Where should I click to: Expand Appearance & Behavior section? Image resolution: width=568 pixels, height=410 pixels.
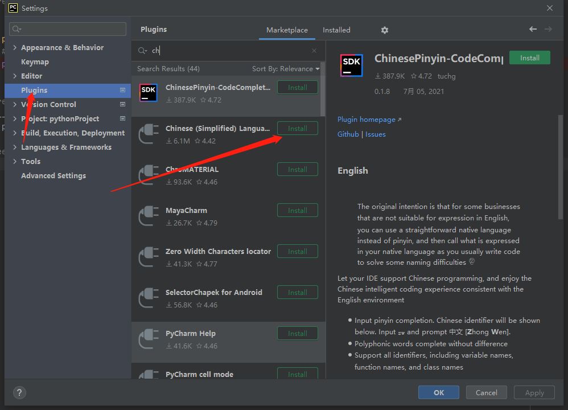click(x=15, y=47)
